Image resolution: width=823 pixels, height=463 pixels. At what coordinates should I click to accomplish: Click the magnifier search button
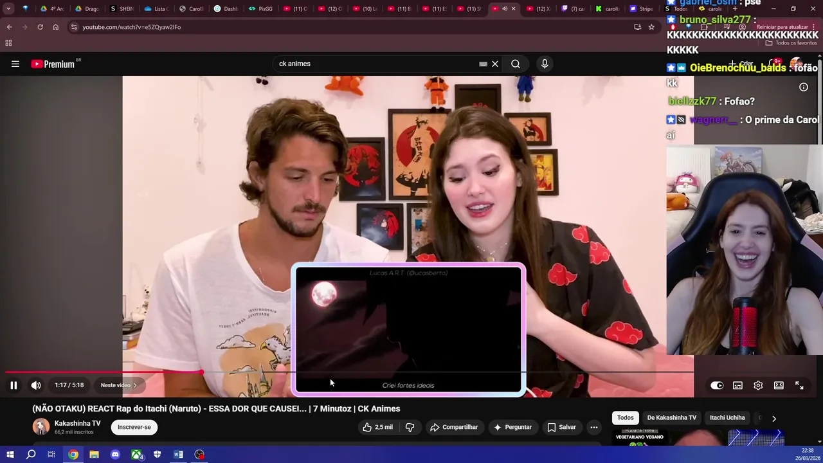coord(516,64)
